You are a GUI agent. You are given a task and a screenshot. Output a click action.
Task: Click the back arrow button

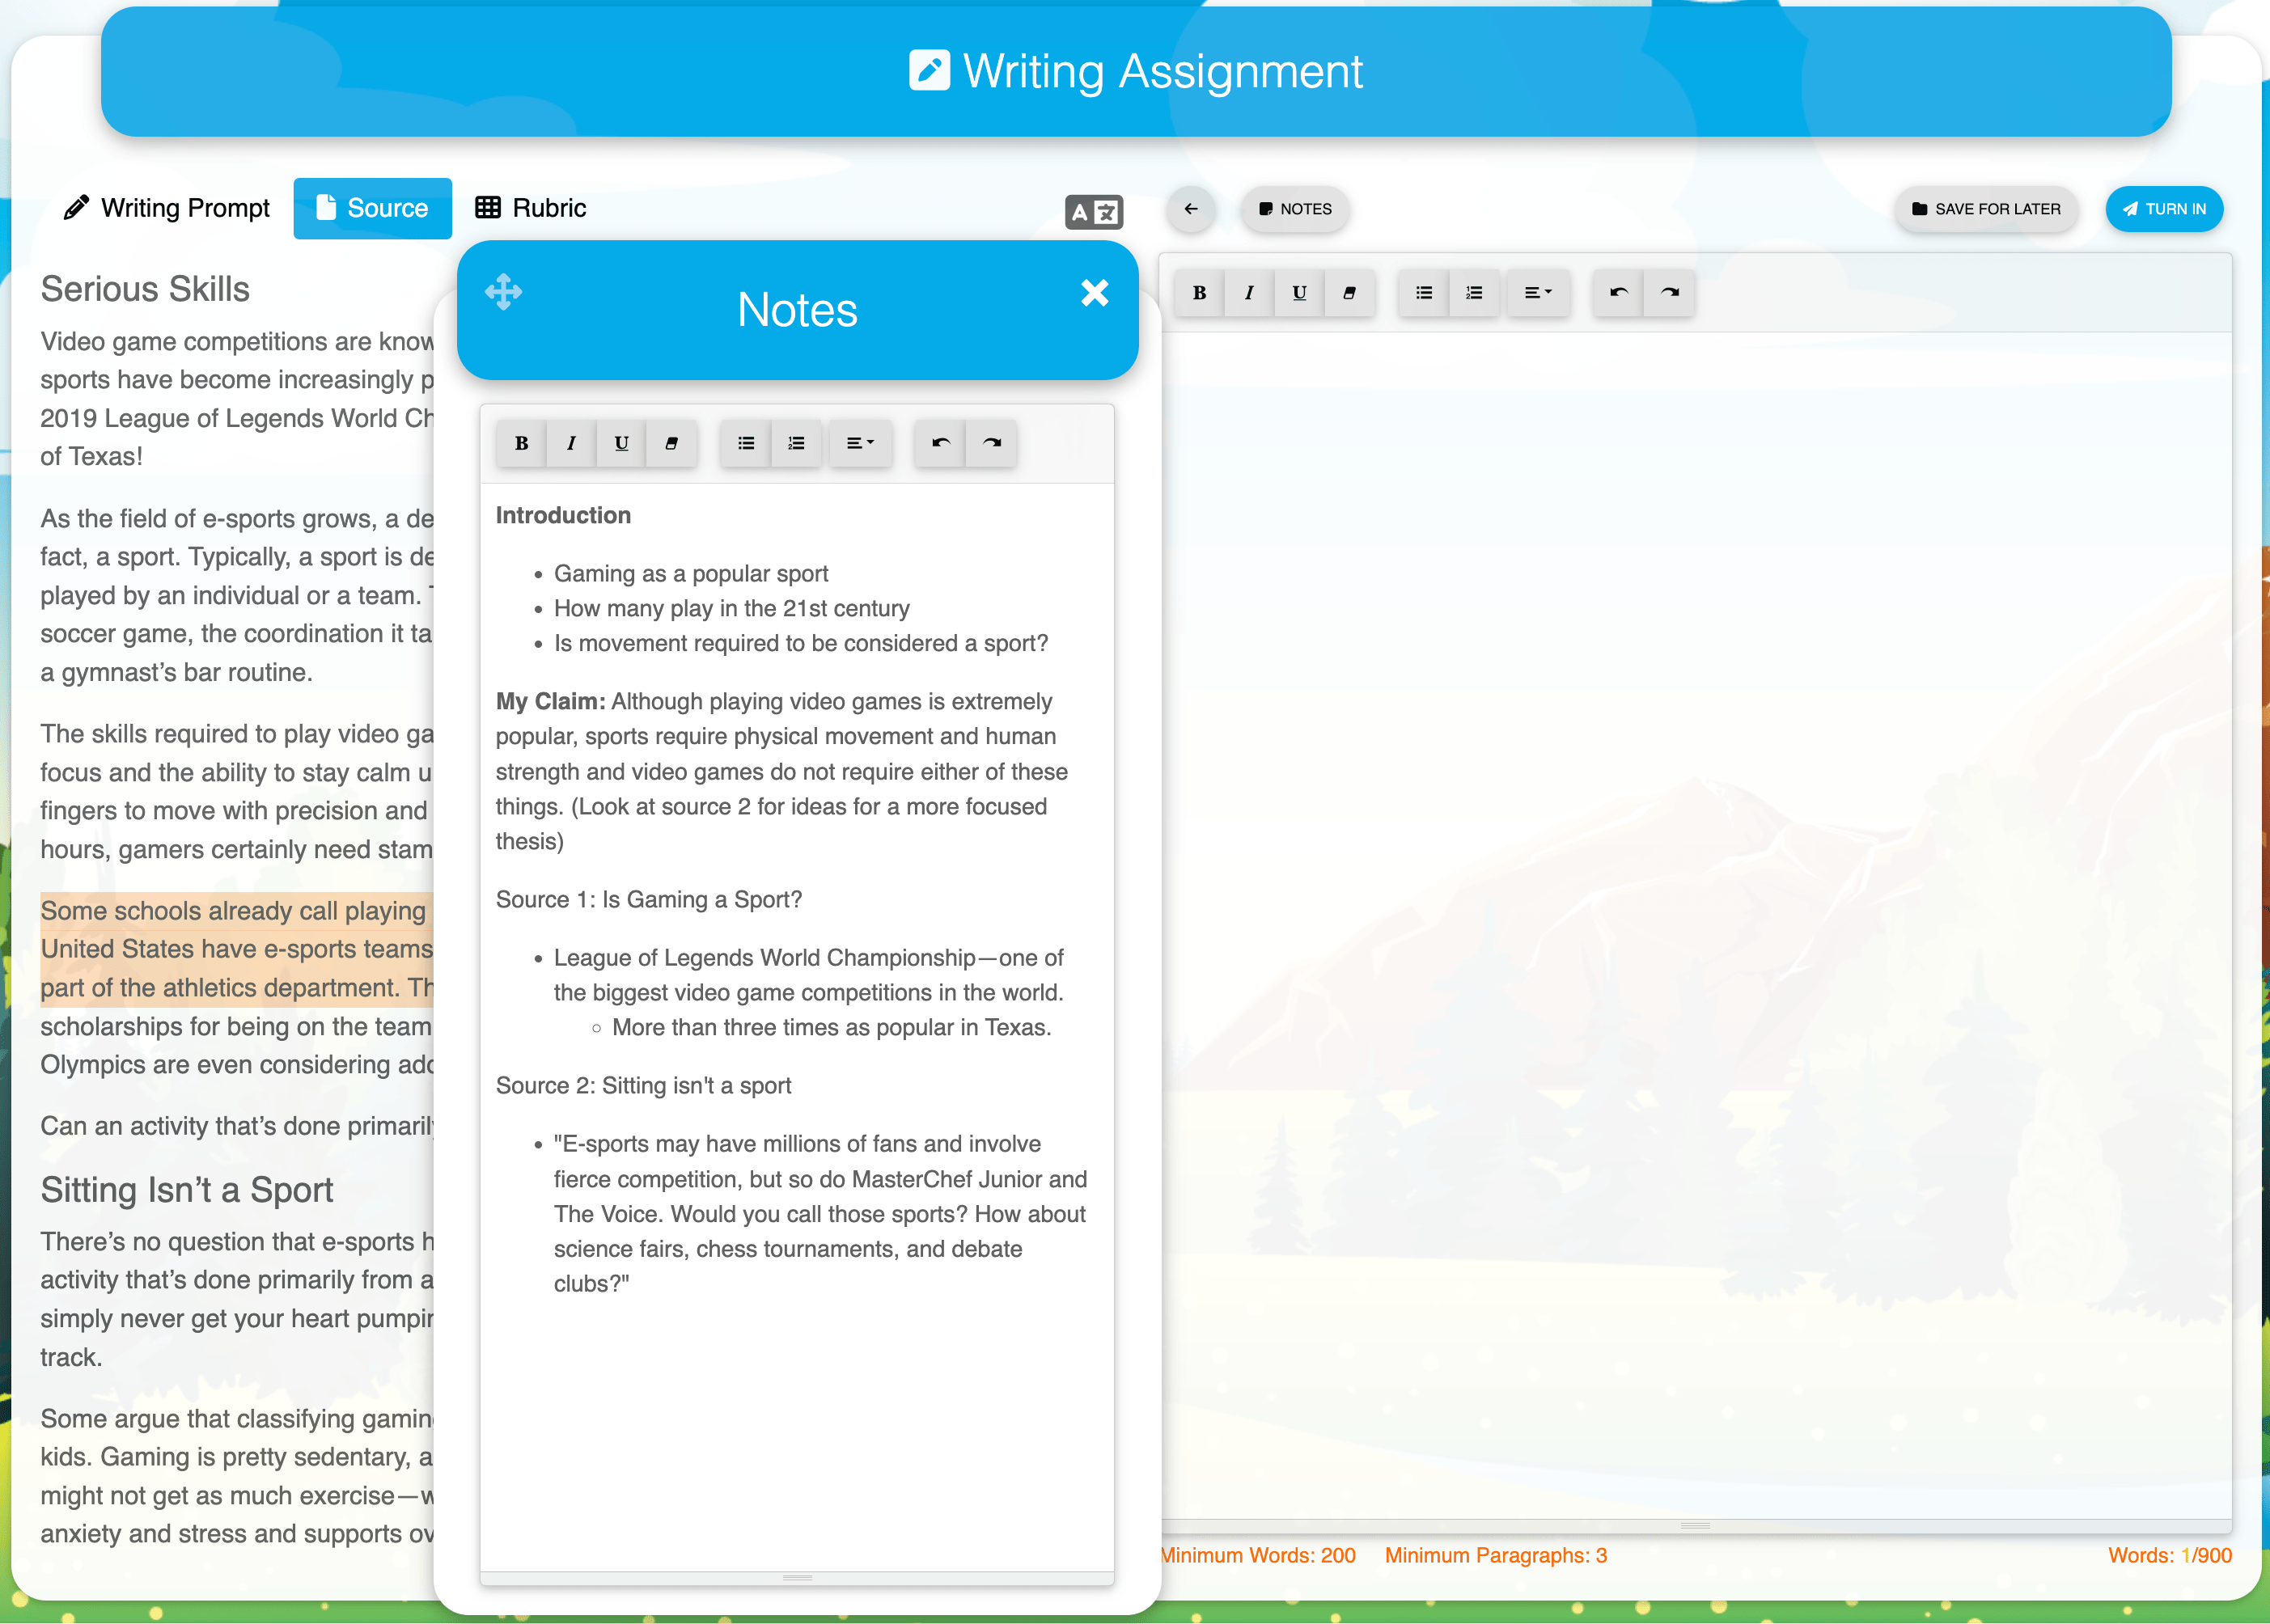pos(1190,209)
